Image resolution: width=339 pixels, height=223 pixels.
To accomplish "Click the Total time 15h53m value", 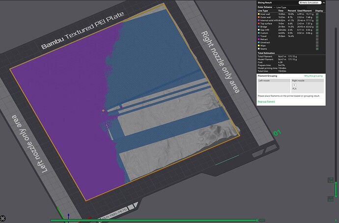I will coord(282,71).
